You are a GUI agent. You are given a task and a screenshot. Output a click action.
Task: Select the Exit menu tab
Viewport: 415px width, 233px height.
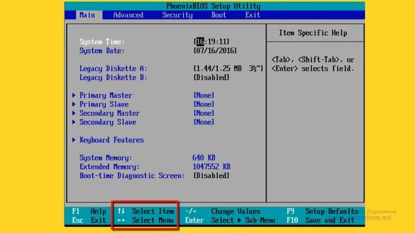[253, 15]
